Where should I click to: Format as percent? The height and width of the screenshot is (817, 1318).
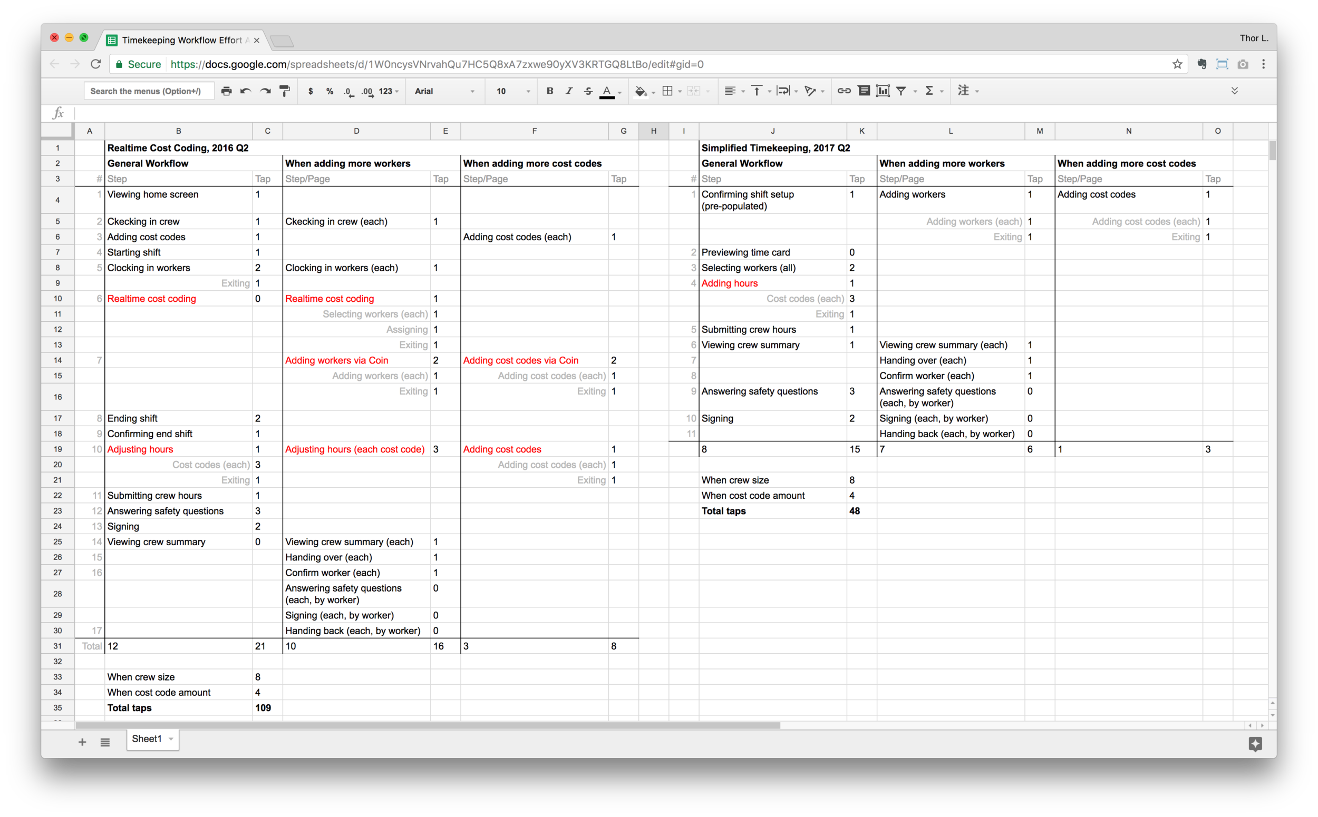coord(329,91)
